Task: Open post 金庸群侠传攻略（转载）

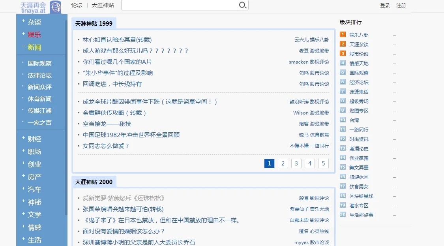Action: click(114, 113)
